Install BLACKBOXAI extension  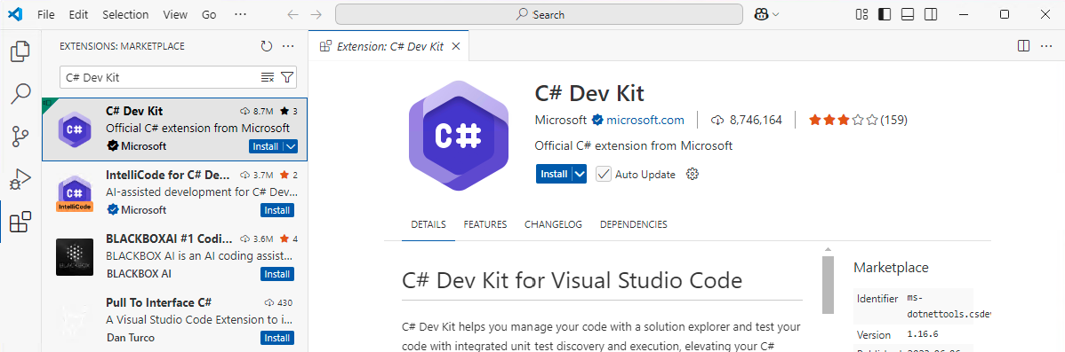click(277, 274)
